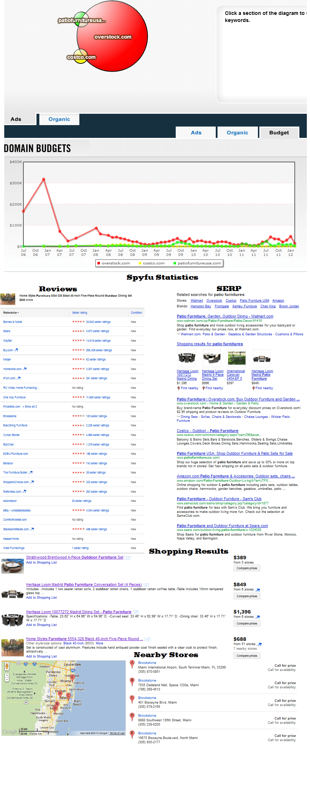Viewport: 310px width, 806px height.
Task: Click the cart icon next to ShoppersChoice.com
Action: coord(32,482)
